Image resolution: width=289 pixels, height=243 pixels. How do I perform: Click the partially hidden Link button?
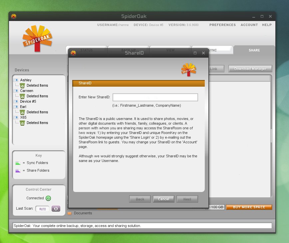(x=216, y=69)
